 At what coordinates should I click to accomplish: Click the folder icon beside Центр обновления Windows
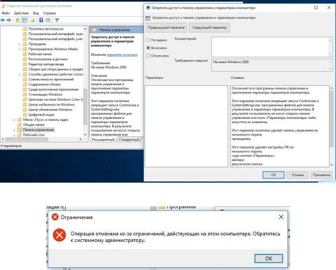pos(25,110)
